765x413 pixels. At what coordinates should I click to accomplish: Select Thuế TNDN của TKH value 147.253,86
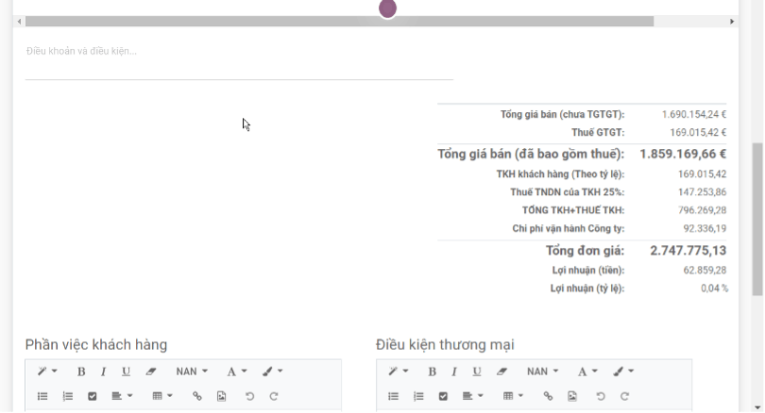tap(702, 192)
